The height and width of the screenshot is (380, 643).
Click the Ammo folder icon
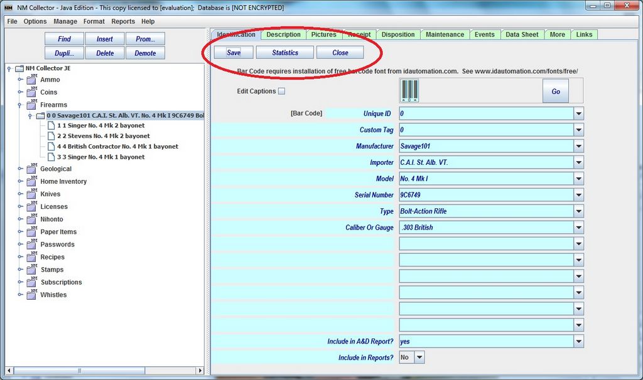31,80
